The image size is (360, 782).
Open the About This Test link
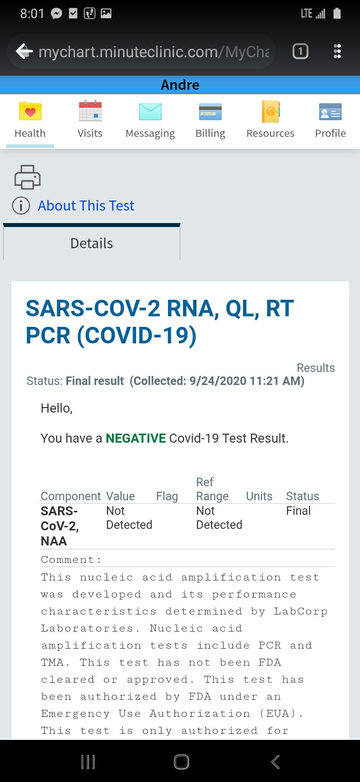(86, 206)
